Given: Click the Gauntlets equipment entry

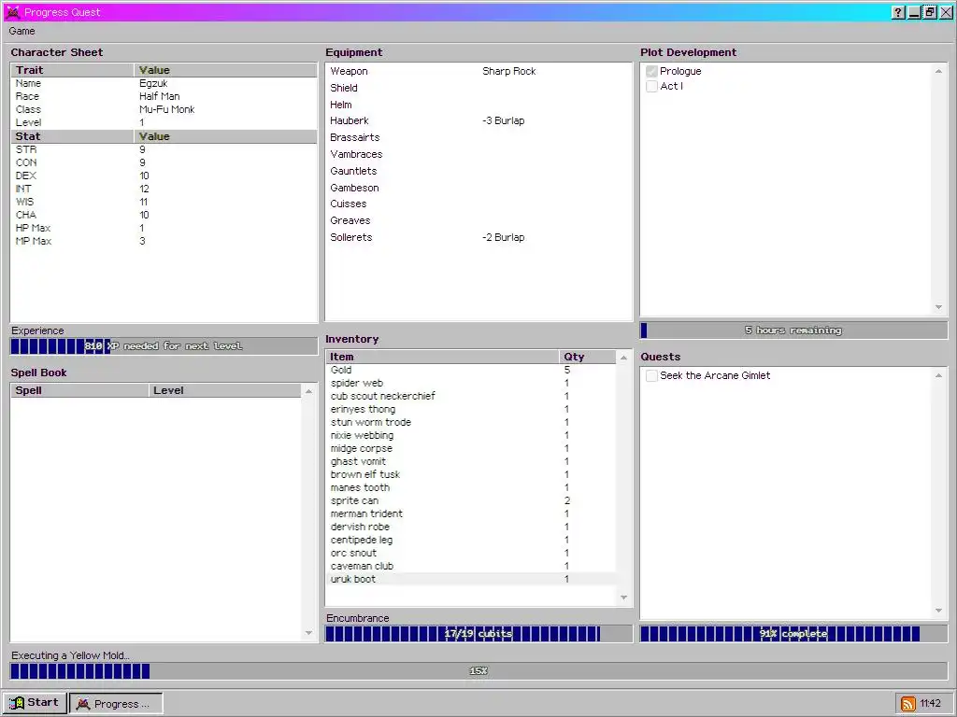Looking at the screenshot, I should tap(353, 172).
